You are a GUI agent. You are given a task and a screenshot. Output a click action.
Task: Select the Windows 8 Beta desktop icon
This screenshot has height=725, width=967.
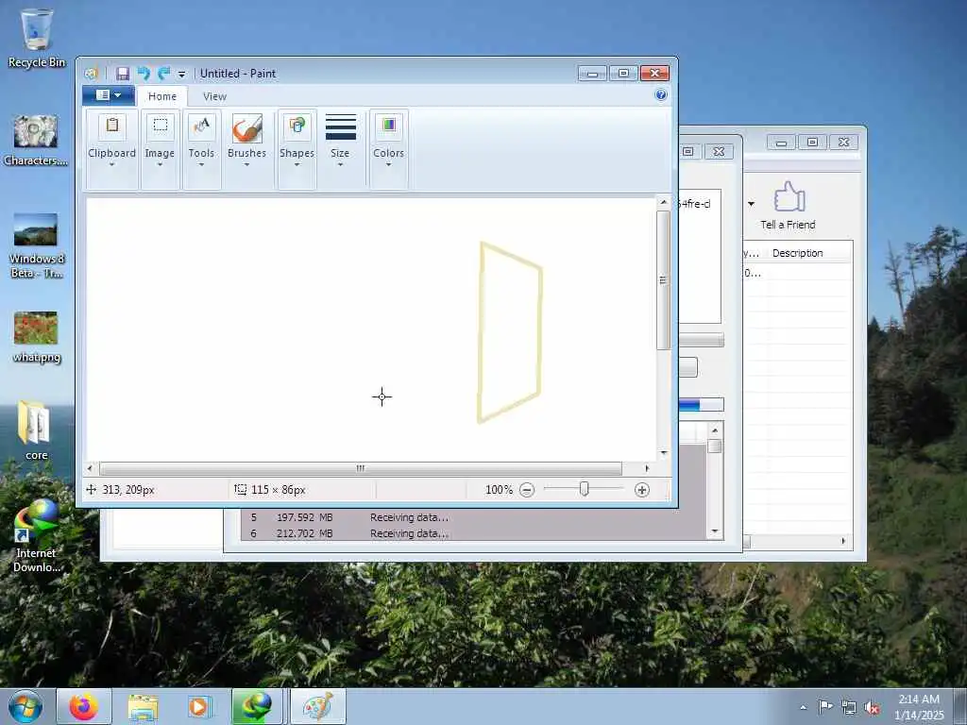[37, 245]
